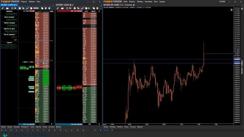
Task: Open the Лимиты bottom tab in left window
Action: [x=39, y=127]
